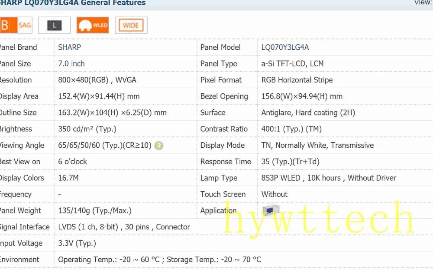Screen dimensions: 433x270
Task: Select the 152.4(W)×91.44(H) mm display area
Action: click(99, 96)
